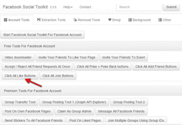Select Post On Own Facebook Pages
Image resolution: width=182 pixels, height=126 pixels.
click(28, 111)
